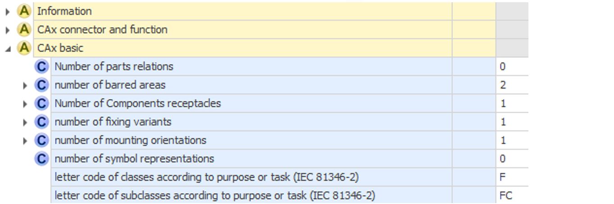Expand number of mounting orientations node
Screen dimensions: 614x204
coord(25,141)
